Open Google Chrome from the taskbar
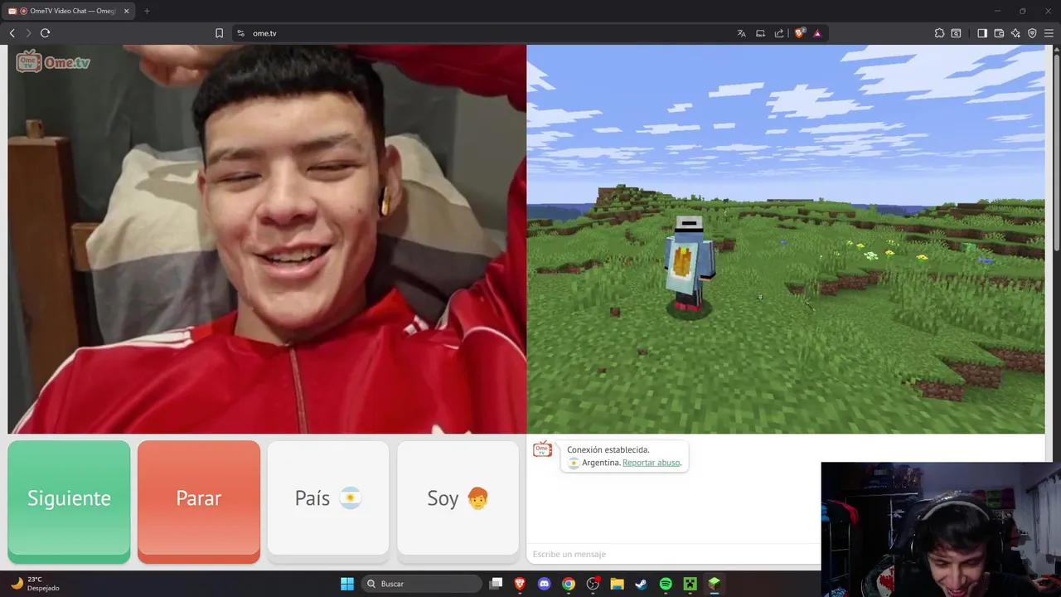 click(569, 584)
